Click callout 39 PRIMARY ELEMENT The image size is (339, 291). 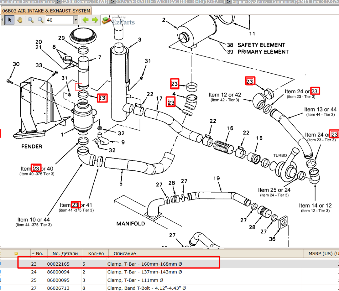(x=230, y=52)
